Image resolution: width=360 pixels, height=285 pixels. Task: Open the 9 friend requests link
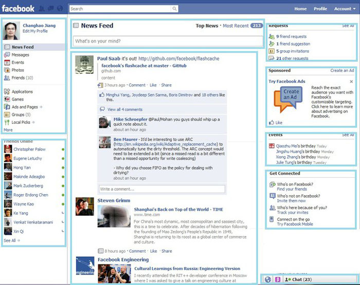[x=291, y=36]
